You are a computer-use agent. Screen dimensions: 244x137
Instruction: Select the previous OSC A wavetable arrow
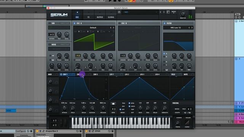[111, 28]
